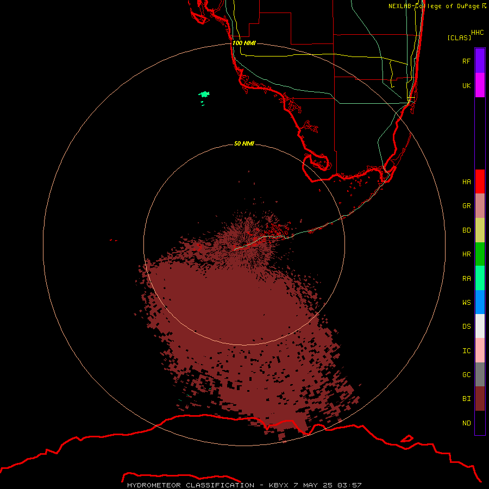Click the HA legend label
Viewport: 489px width, 489px height.
[466, 181]
